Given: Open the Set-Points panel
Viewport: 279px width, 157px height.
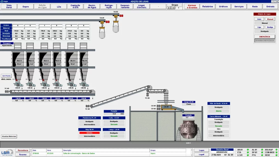Looking at the screenshot, I should point(6,76).
